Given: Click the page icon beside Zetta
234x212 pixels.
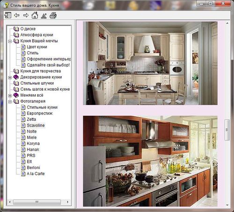Looking at the screenshot, I should 23,119.
